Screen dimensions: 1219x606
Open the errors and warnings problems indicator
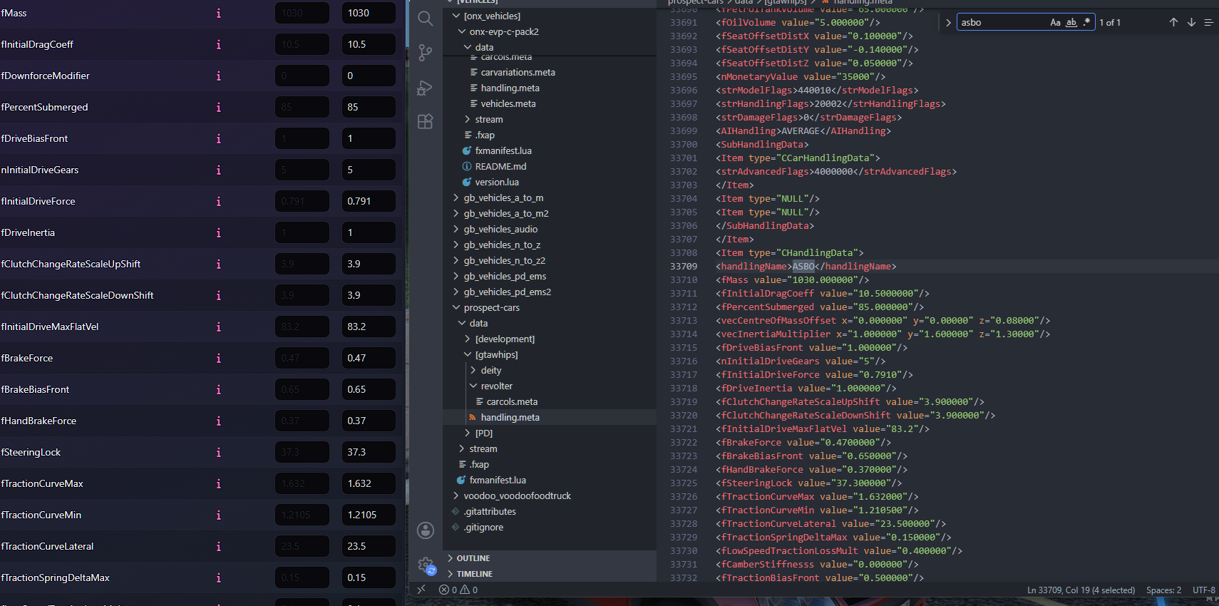(x=458, y=590)
